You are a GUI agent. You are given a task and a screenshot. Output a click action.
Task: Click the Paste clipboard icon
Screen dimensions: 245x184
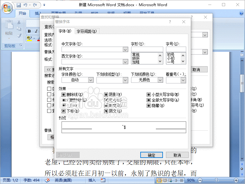pyautogui.click(x=9, y=25)
